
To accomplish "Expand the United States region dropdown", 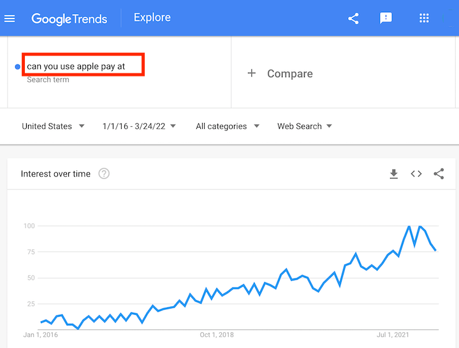I will (53, 126).
